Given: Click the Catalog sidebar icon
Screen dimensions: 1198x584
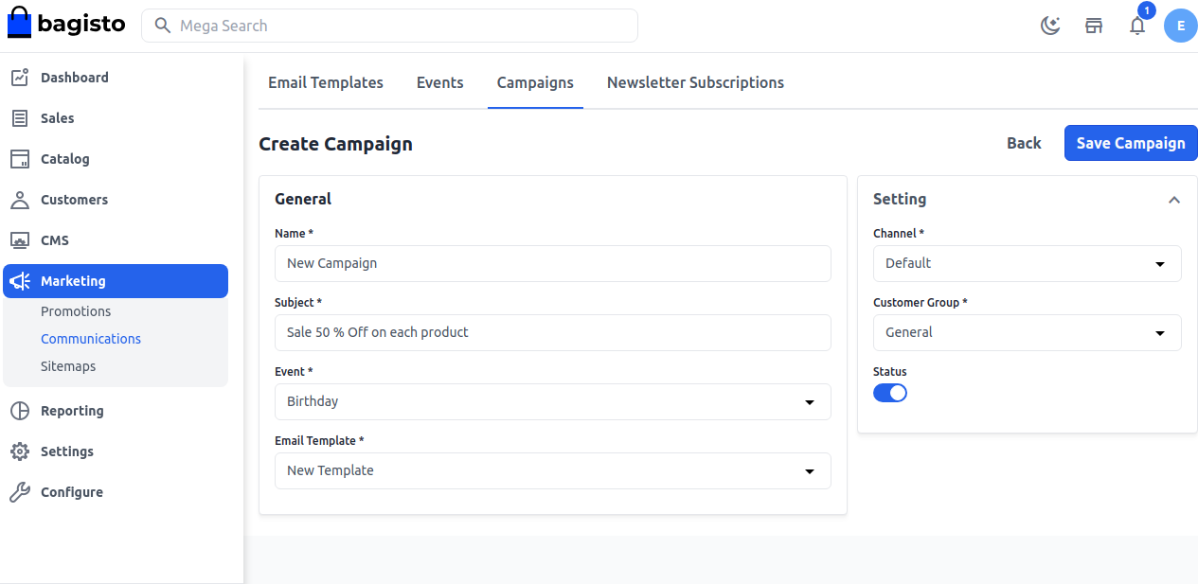Looking at the screenshot, I should coord(19,158).
